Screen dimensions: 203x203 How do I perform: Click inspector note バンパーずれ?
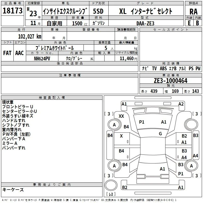[14, 148]
